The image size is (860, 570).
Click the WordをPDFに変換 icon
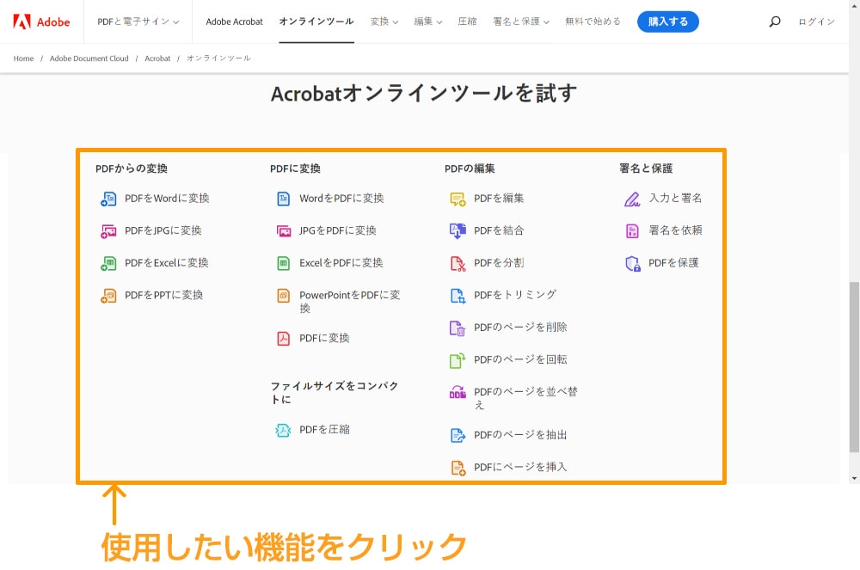[283, 199]
